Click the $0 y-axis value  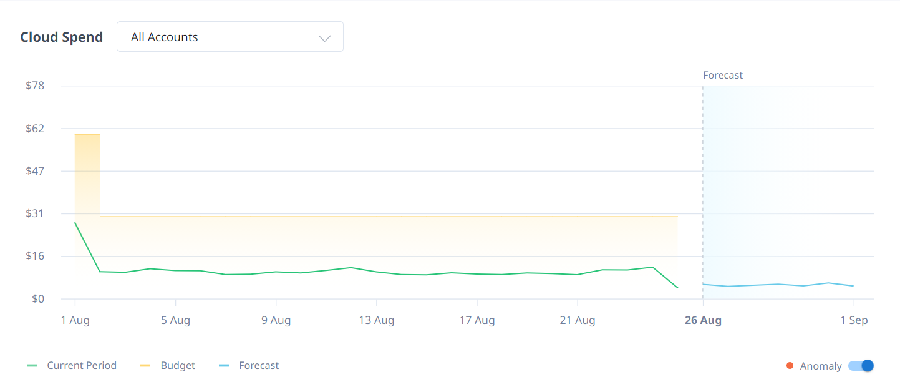(x=38, y=299)
